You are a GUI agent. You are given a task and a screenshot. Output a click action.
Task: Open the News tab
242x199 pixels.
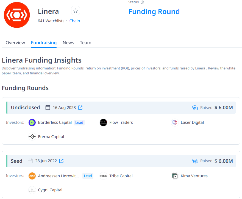68,43
